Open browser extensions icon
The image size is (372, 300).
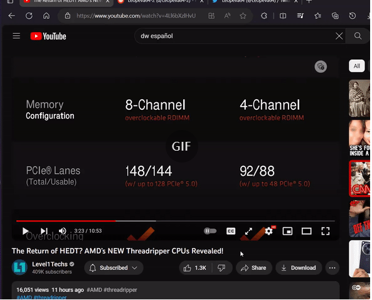[264, 16]
